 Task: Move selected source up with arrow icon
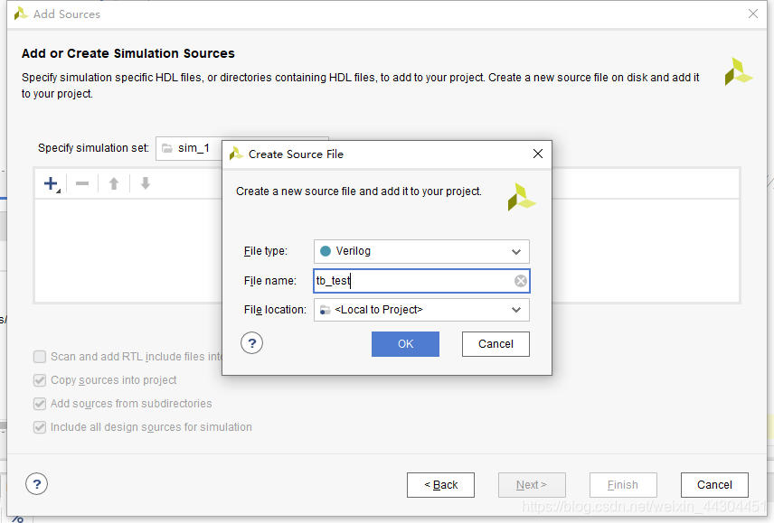114,184
